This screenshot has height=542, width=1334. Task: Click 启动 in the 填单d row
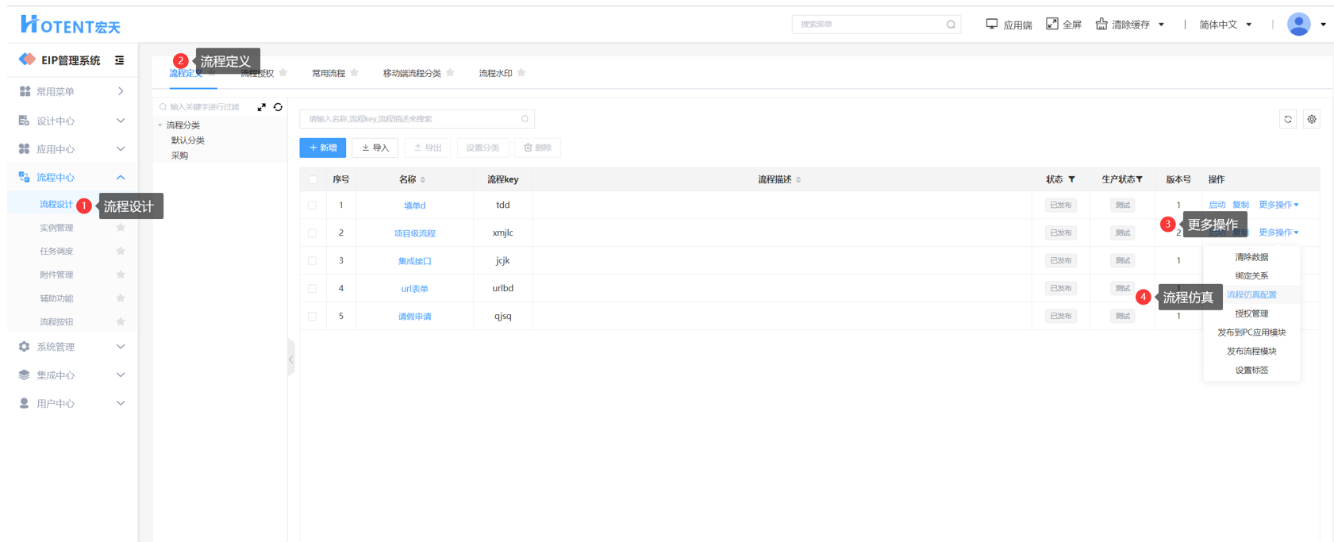[1217, 205]
